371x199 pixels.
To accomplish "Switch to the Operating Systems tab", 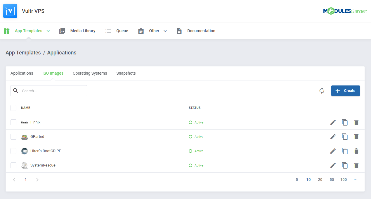I will 90,73.
